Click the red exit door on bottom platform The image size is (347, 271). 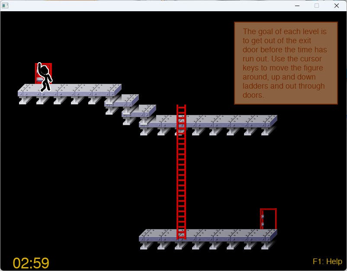click(x=268, y=219)
